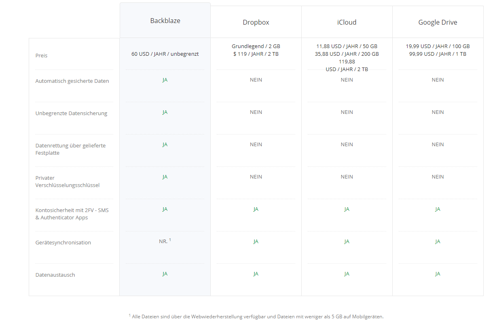The image size is (499, 328).
Task: Click iCloud 11,88 USD / JAHR / 50 GB price
Action: pyautogui.click(x=347, y=46)
